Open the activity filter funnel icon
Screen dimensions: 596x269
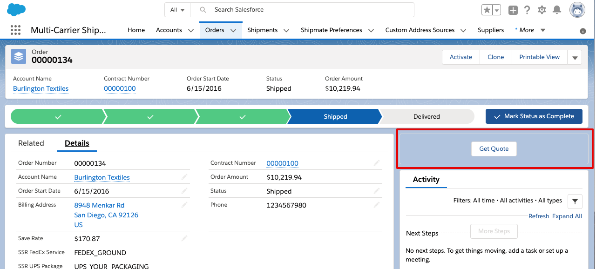pyautogui.click(x=575, y=201)
